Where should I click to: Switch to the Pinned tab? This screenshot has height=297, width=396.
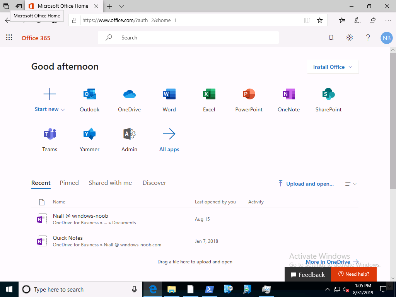(69, 183)
